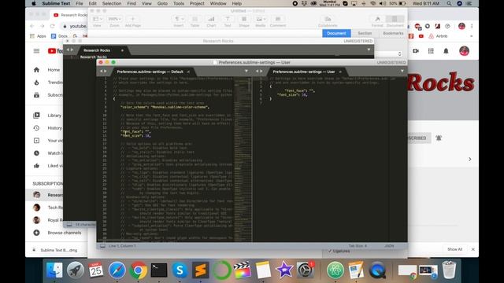The image size is (504, 283).
Task: Open System Preferences gear in the dock
Action: point(305,270)
